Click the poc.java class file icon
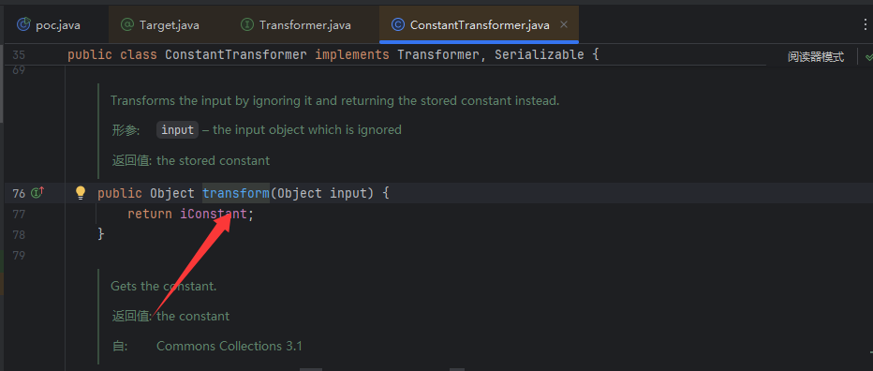This screenshot has height=371, width=873. (23, 25)
